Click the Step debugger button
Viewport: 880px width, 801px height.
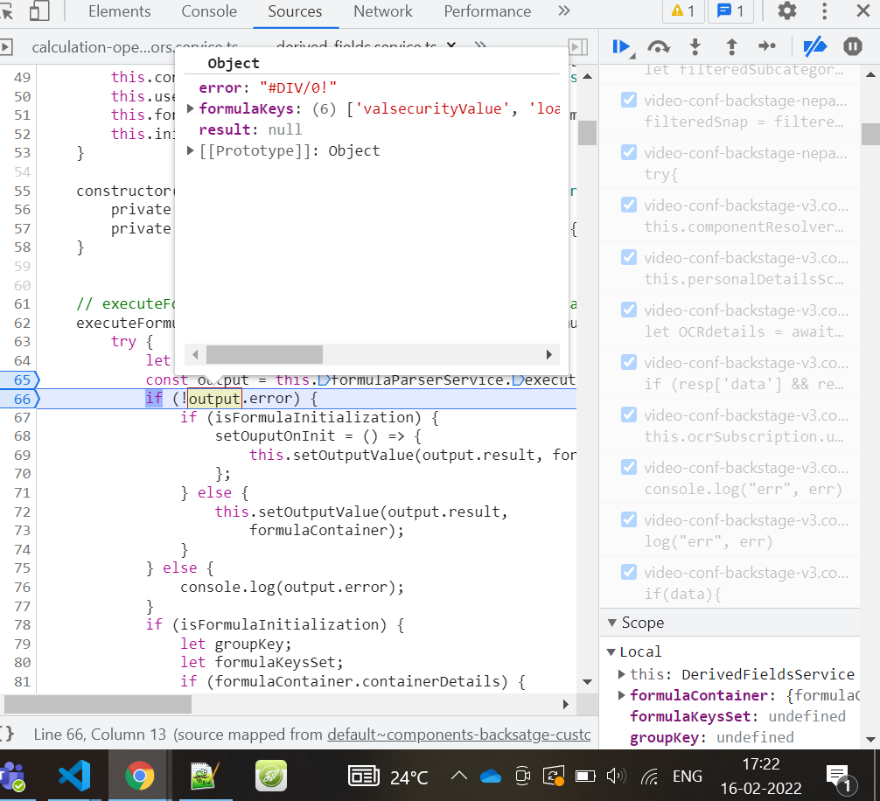(x=767, y=46)
